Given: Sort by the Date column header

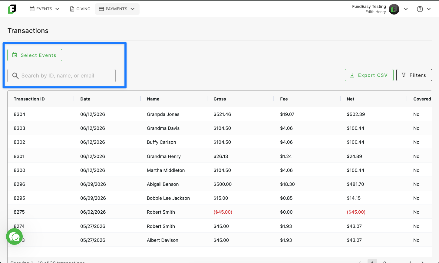Looking at the screenshot, I should pyautogui.click(x=85, y=99).
